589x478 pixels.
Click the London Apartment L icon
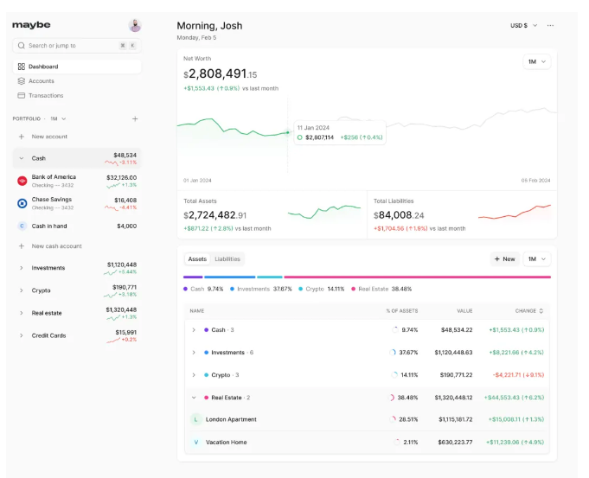point(195,419)
